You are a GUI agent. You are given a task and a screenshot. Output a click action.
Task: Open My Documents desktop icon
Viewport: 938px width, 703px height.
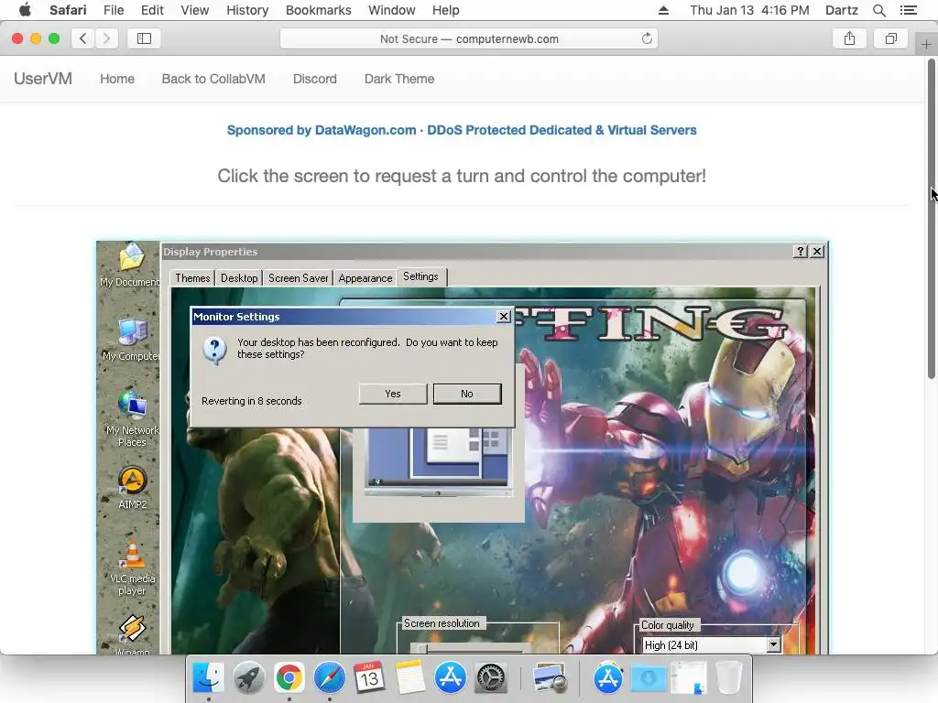point(130,265)
